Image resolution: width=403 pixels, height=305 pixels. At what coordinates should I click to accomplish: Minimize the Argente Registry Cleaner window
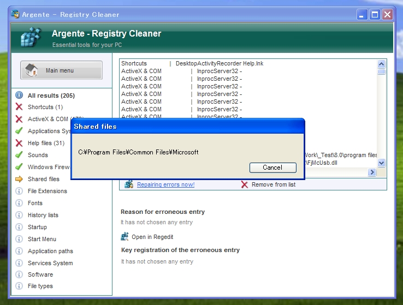tap(362, 15)
